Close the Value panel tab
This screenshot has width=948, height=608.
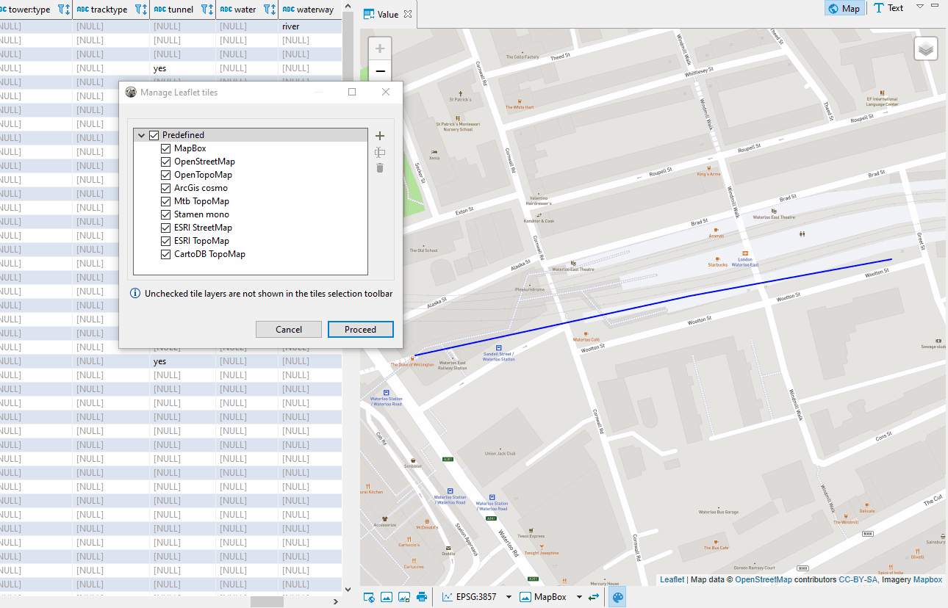coord(409,14)
